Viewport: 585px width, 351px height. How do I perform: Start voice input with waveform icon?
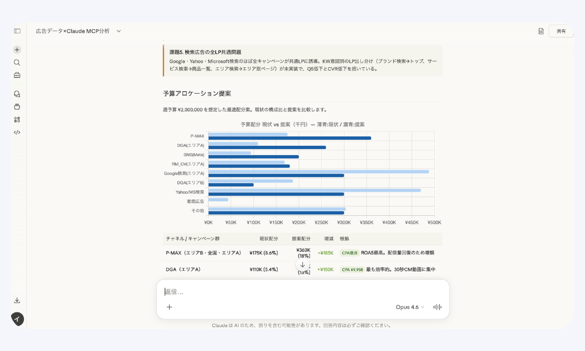(437, 307)
